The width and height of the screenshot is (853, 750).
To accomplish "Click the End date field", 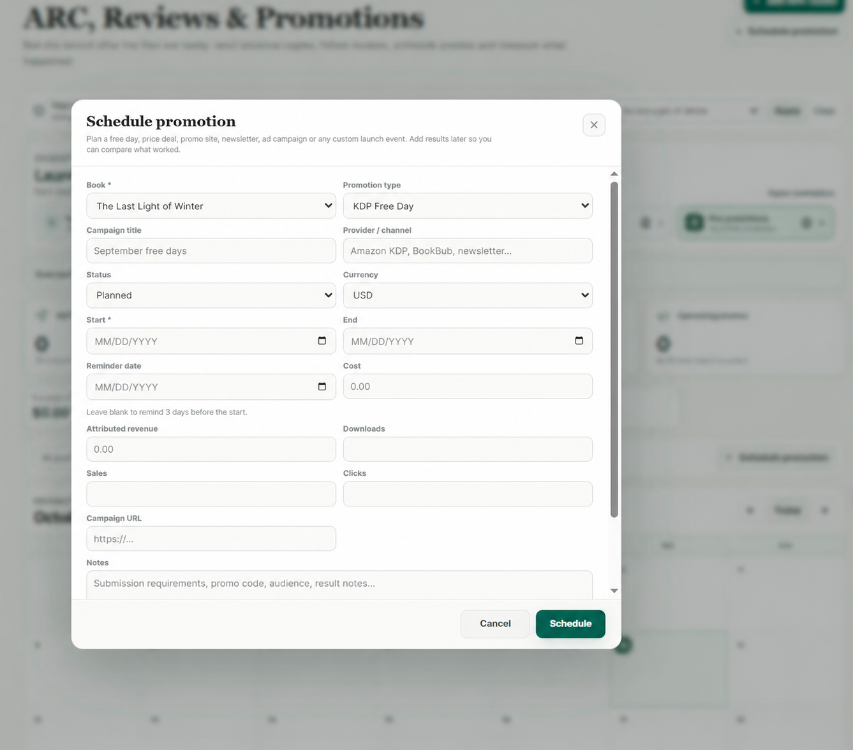I will pyautogui.click(x=468, y=341).
